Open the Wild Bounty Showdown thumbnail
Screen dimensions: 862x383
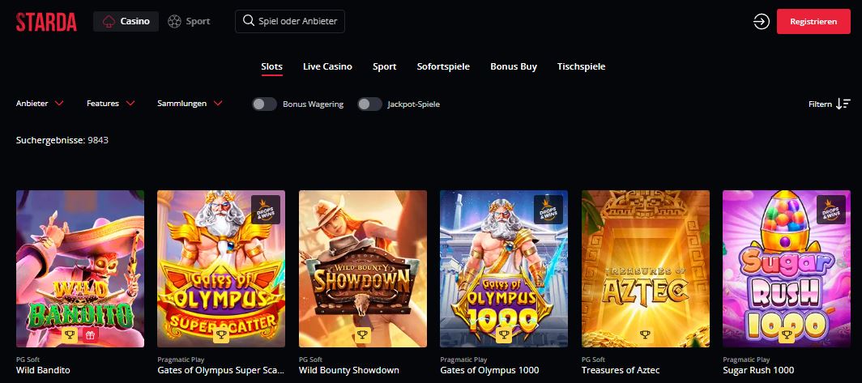click(x=363, y=269)
